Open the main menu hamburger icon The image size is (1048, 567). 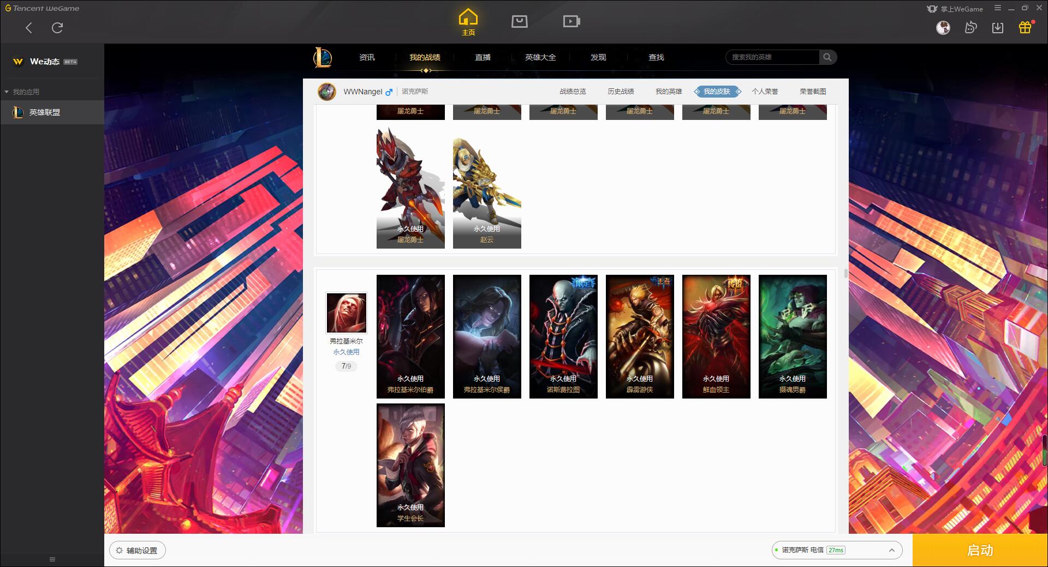998,8
